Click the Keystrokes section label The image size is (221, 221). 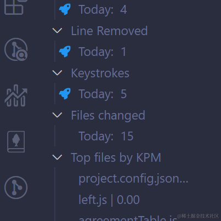[x=100, y=73]
